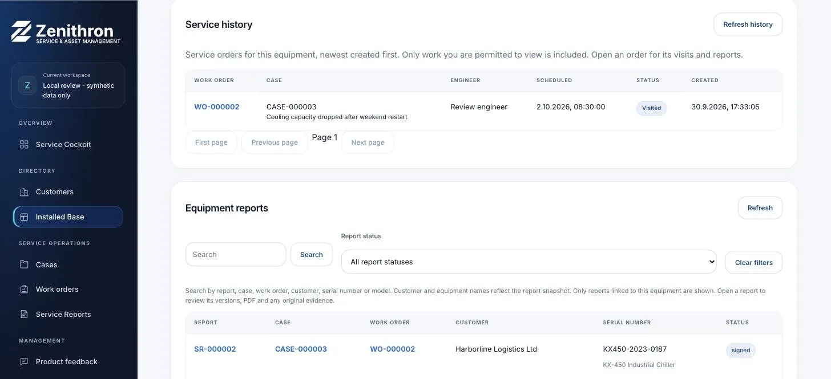Click the Next page button
831x379 pixels.
(x=368, y=142)
